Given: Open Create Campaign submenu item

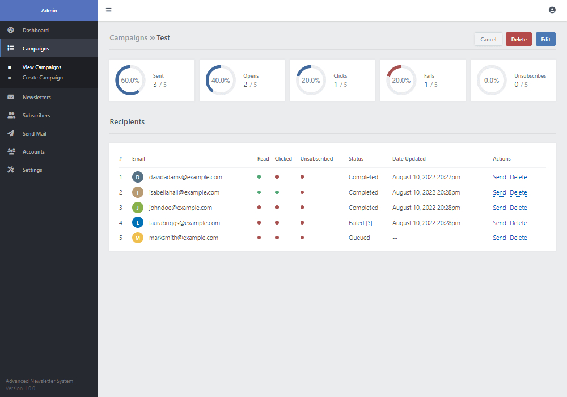Looking at the screenshot, I should pyautogui.click(x=43, y=77).
